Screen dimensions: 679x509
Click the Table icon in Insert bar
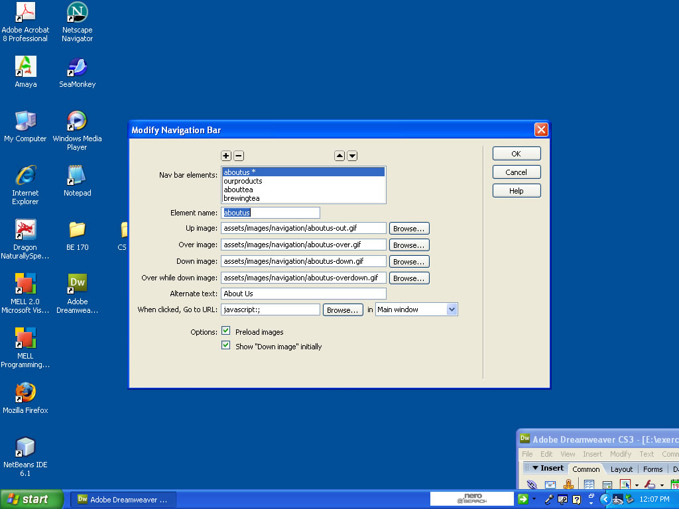coord(589,485)
